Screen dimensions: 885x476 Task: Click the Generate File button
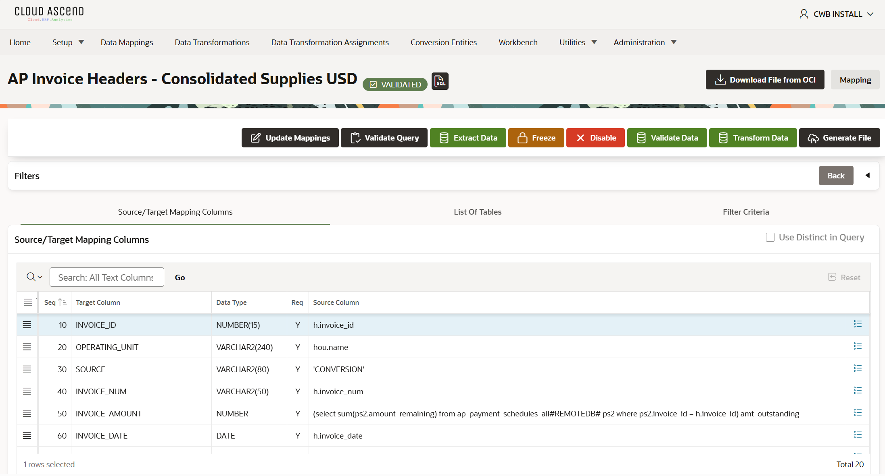pos(839,138)
